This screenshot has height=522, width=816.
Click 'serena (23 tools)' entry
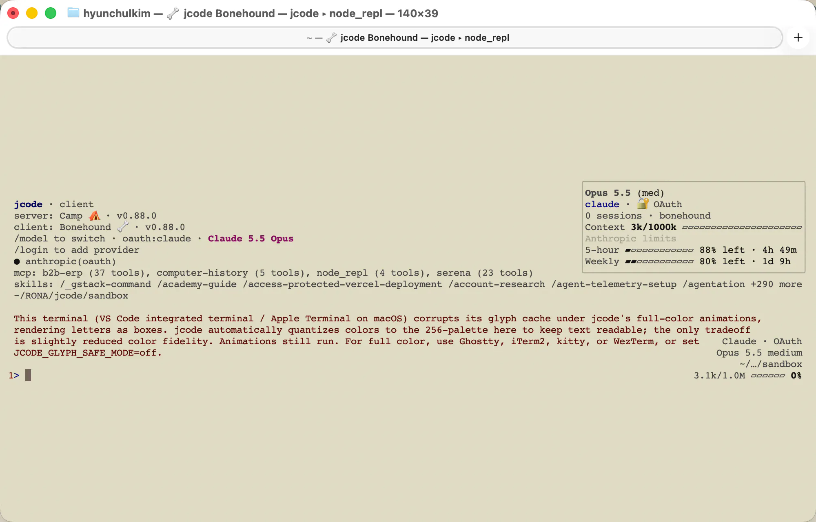pyautogui.click(x=485, y=273)
